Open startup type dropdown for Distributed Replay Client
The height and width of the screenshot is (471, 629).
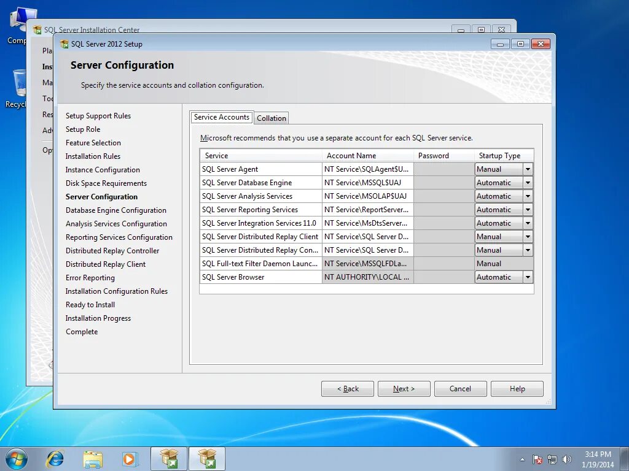[x=528, y=237]
